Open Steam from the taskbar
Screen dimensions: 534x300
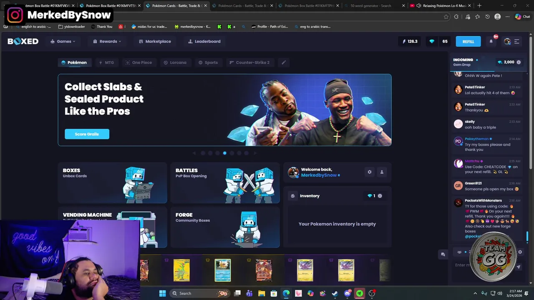(335, 293)
